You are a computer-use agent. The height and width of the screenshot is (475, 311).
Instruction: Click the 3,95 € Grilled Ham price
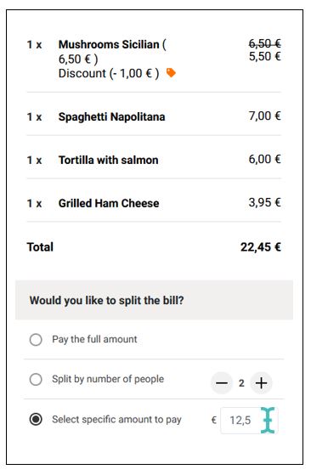[264, 202]
